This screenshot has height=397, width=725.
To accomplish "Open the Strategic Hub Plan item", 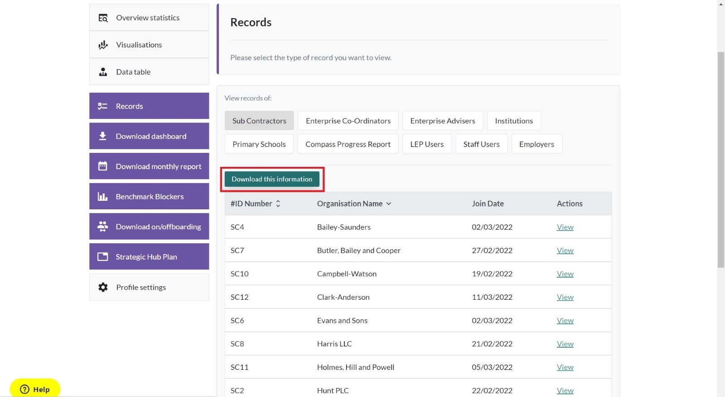I will tap(149, 257).
